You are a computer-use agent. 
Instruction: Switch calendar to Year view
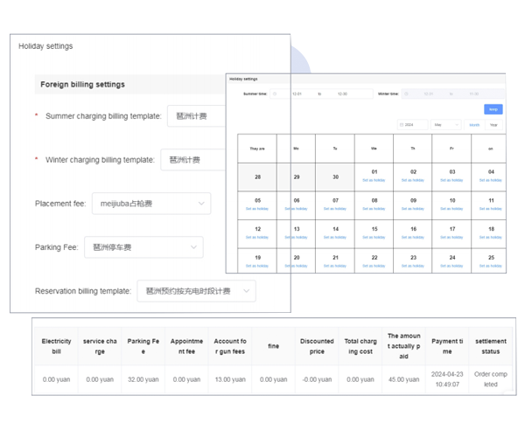point(493,125)
